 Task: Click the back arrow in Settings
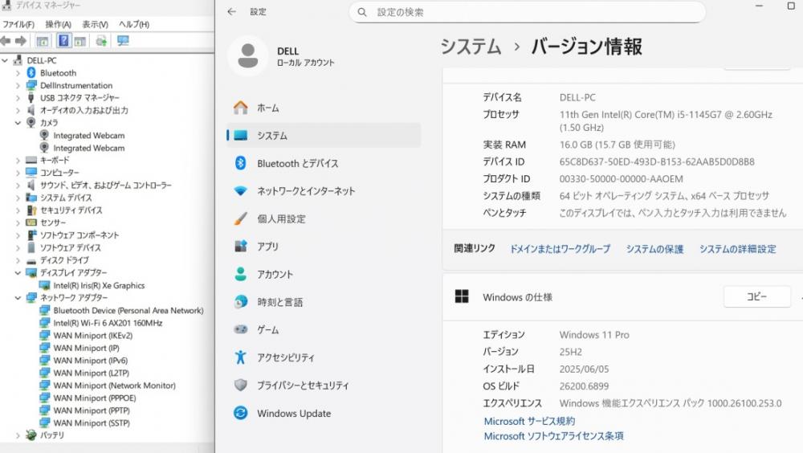point(232,12)
